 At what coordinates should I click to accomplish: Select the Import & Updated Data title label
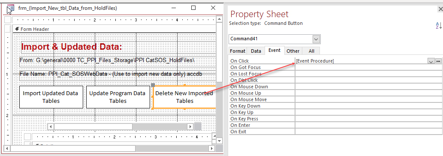pos(72,47)
